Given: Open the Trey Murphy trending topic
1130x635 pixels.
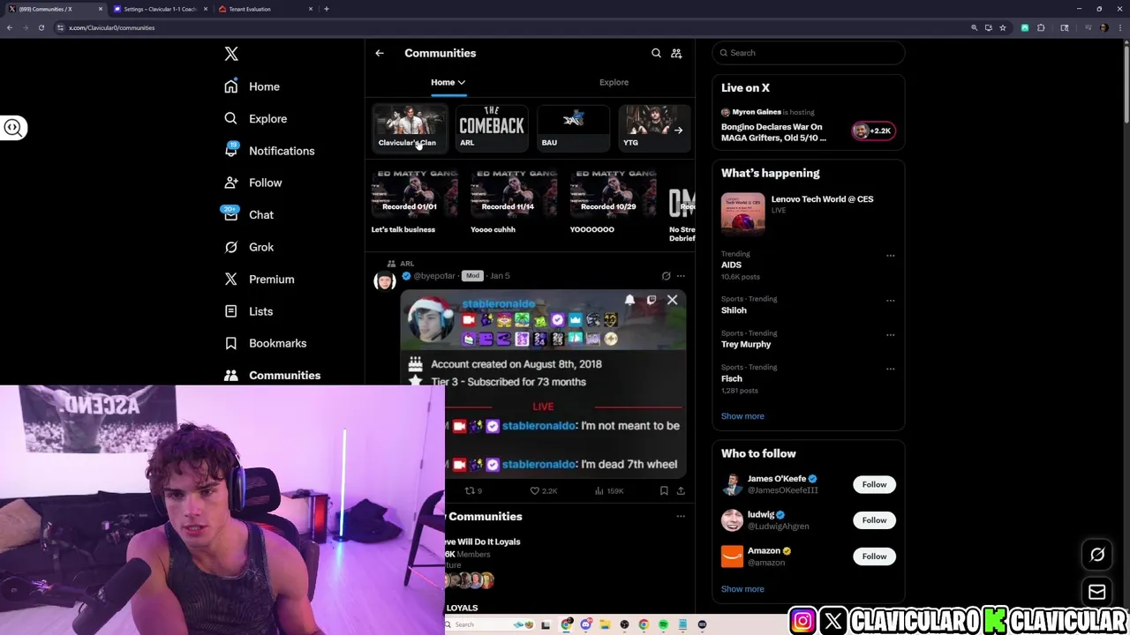Looking at the screenshot, I should click(x=746, y=344).
